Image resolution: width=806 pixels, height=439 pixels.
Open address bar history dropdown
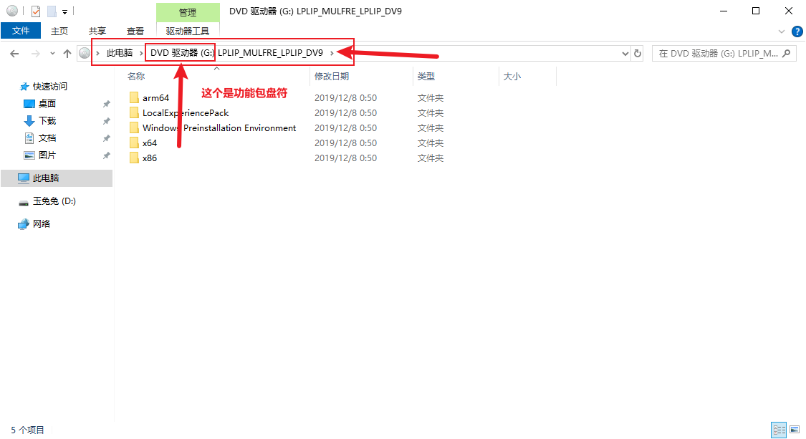[x=625, y=54]
